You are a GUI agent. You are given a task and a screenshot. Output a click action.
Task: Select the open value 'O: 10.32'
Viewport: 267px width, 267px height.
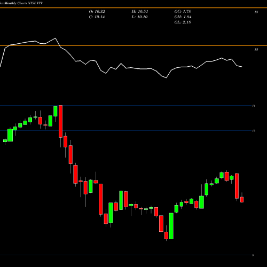tap(97, 12)
